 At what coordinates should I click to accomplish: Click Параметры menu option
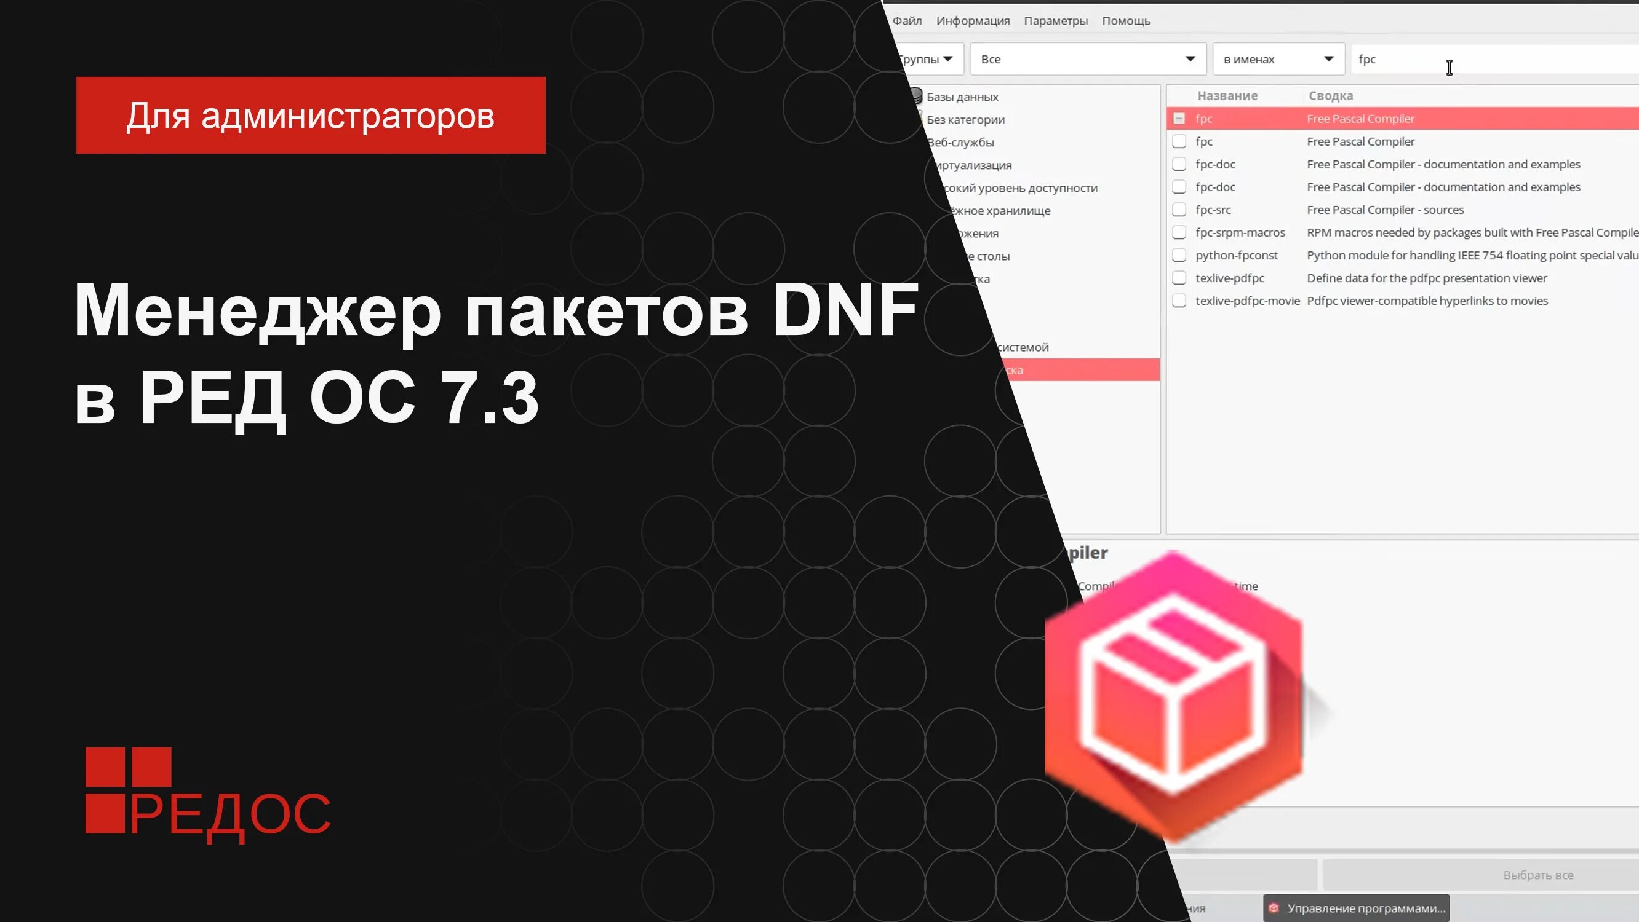click(1056, 20)
